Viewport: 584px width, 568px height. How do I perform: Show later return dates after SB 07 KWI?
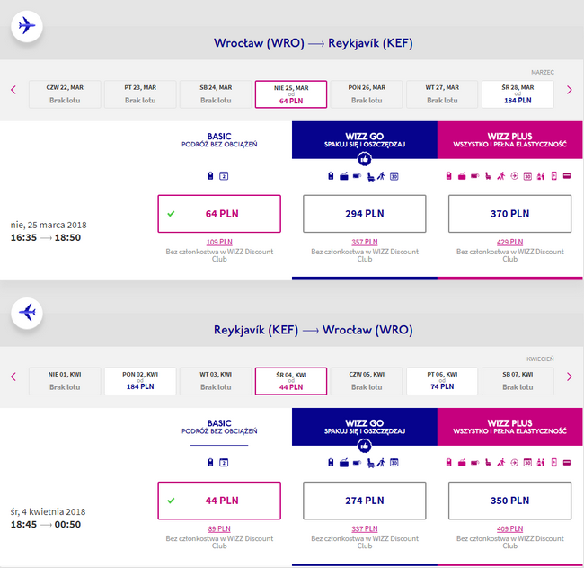point(569,377)
